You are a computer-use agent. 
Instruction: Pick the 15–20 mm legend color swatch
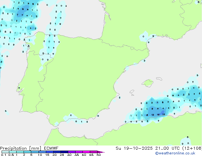point(49,152)
